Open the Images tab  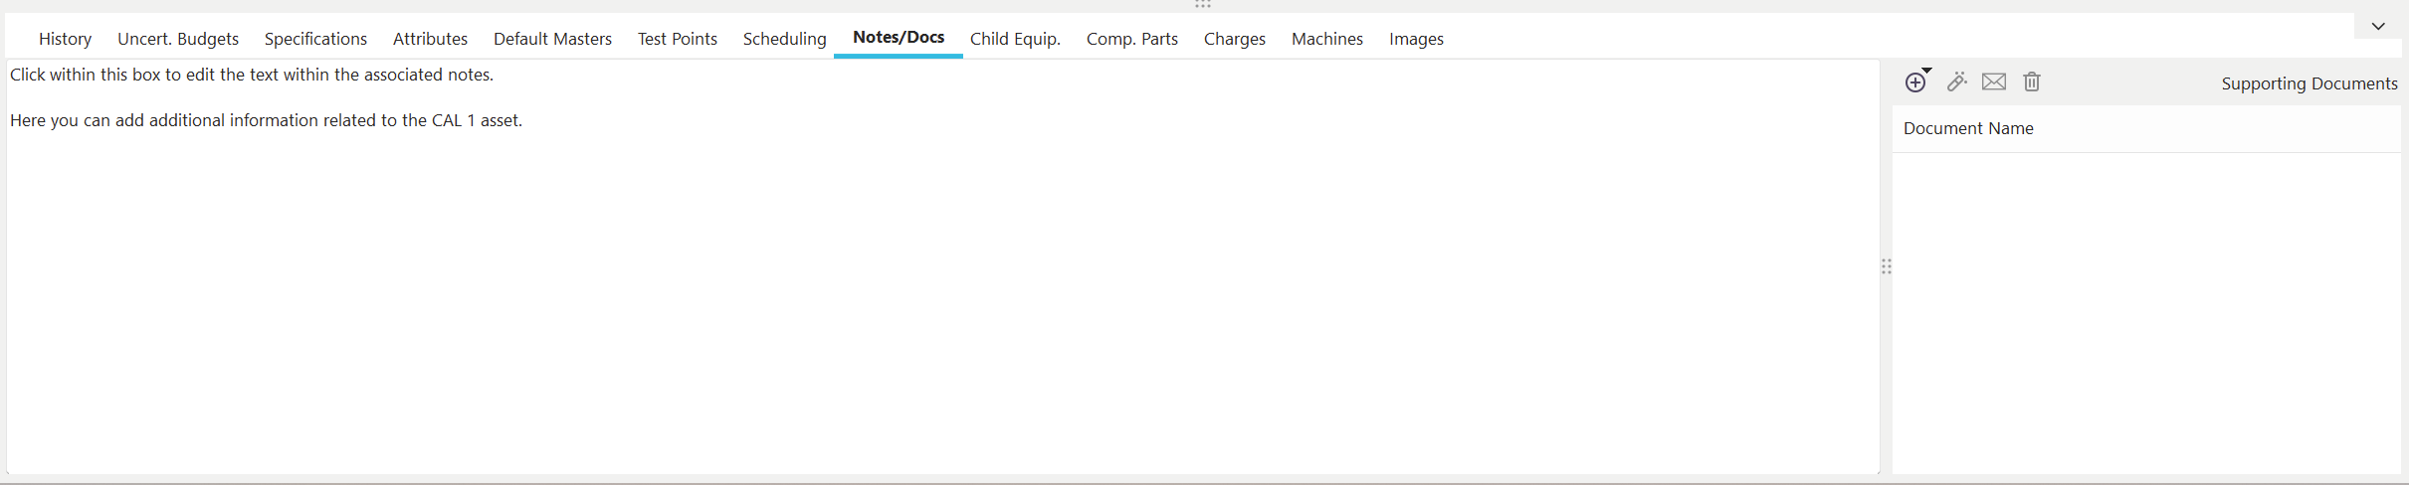(x=1416, y=39)
